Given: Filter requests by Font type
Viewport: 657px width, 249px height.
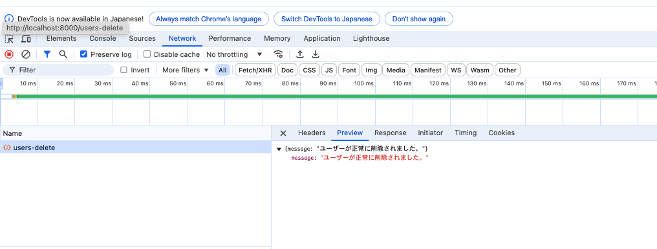Looking at the screenshot, I should (349, 70).
